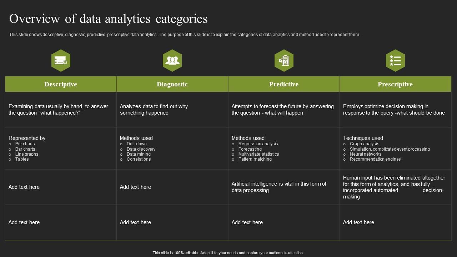Click the Descriptive column hexagon icon
Viewport: 457px width, 257px height.
click(61, 61)
